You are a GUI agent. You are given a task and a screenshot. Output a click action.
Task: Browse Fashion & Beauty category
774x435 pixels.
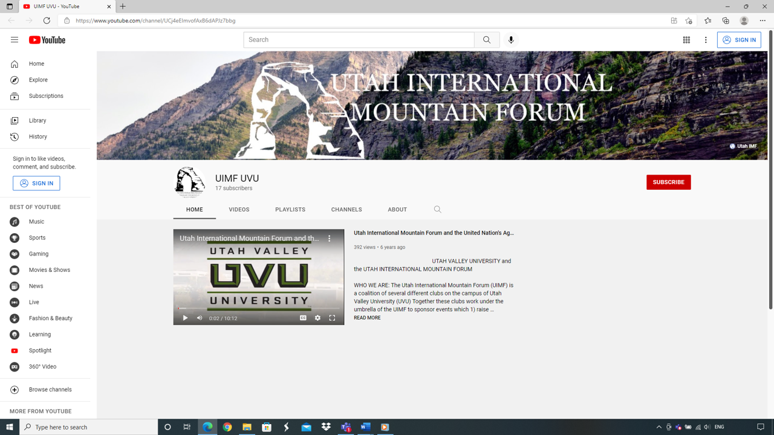(45, 318)
